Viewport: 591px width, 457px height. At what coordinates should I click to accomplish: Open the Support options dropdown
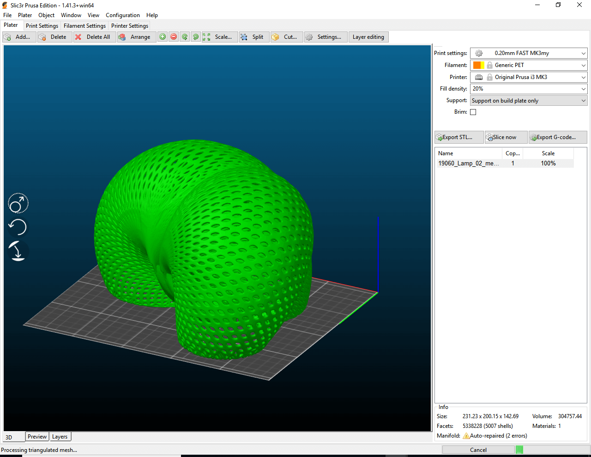point(583,101)
